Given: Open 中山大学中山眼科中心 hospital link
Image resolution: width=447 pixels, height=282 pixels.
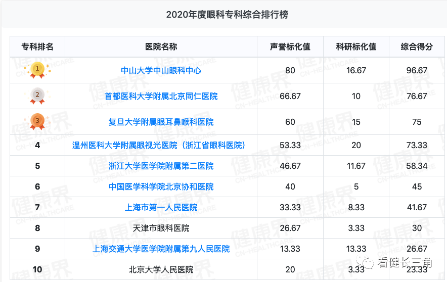Looking at the screenshot, I should tap(161, 70).
